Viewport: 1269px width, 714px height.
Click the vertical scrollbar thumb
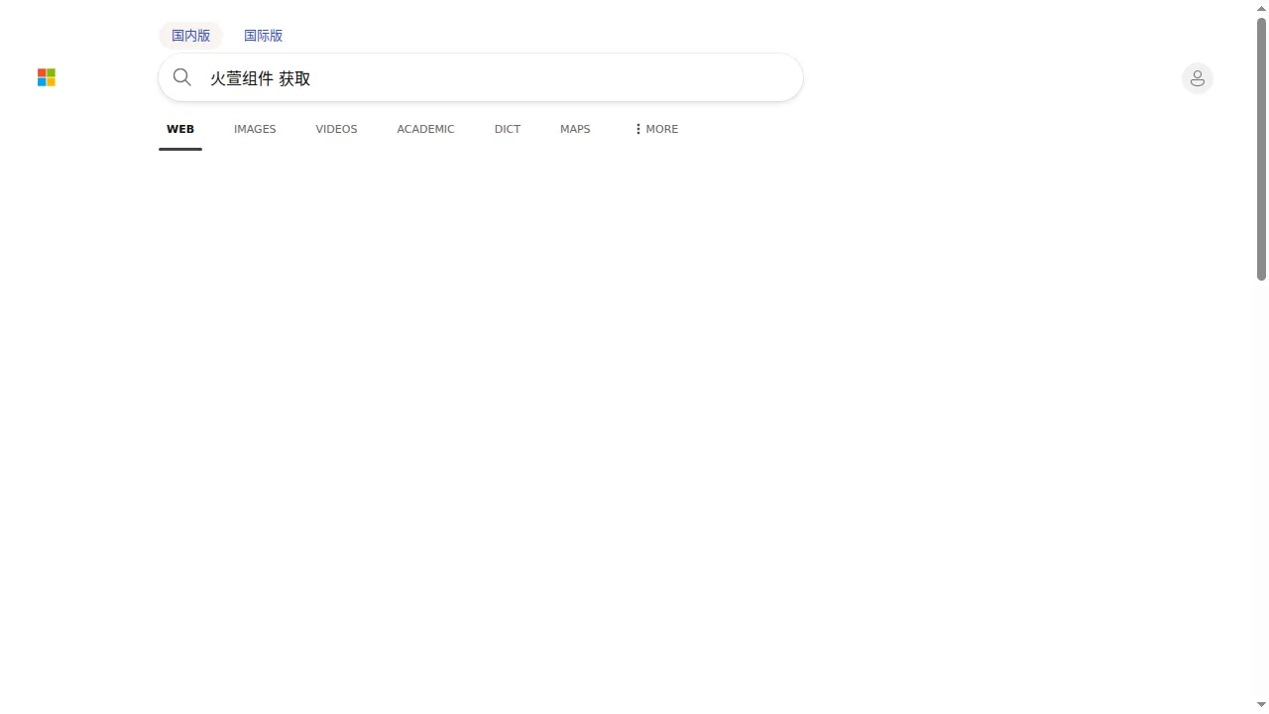click(1261, 149)
